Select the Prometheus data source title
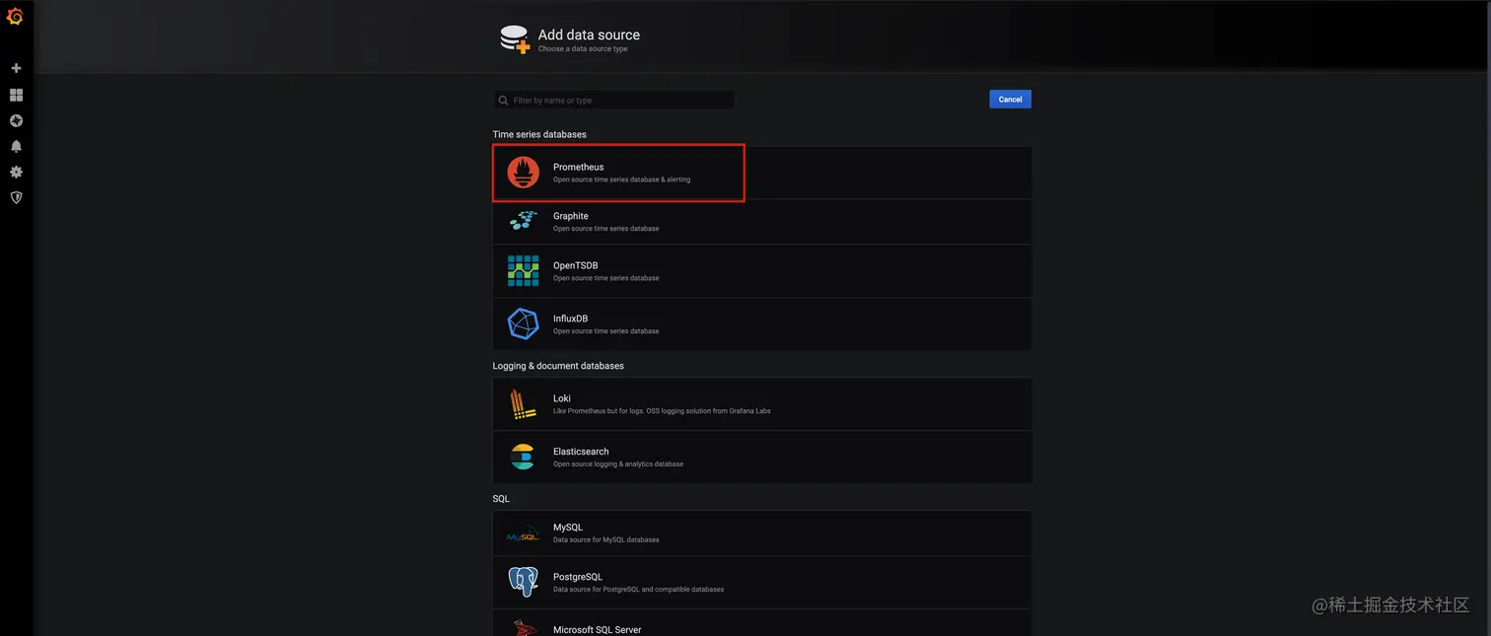 (x=578, y=167)
